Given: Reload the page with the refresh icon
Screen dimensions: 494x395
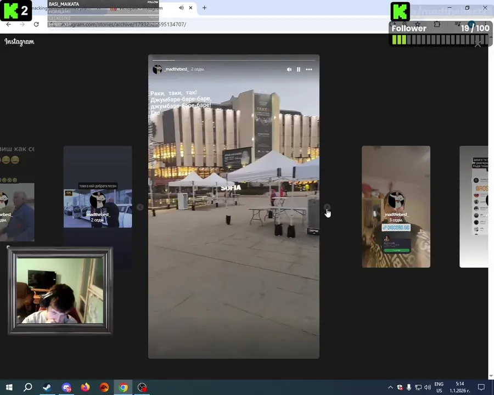Looking at the screenshot, I should pyautogui.click(x=36, y=24).
